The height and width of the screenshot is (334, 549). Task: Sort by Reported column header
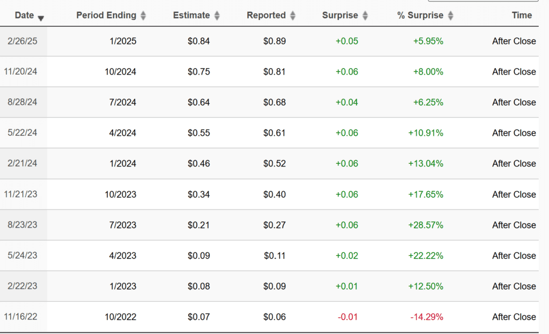(x=266, y=16)
